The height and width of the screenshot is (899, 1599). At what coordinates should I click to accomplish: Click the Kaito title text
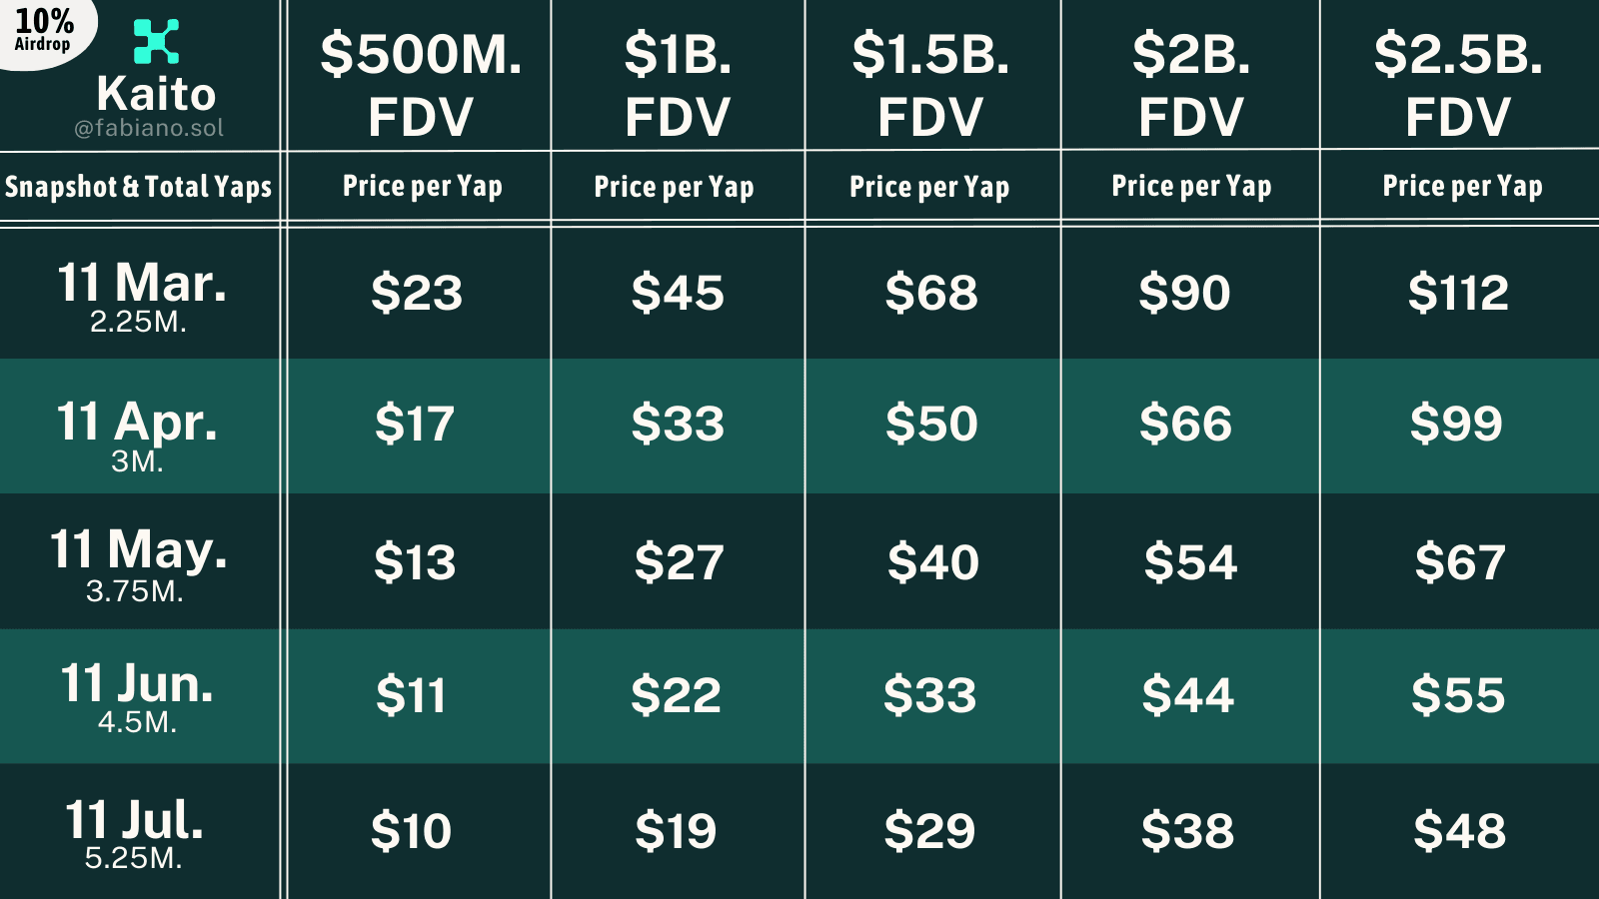click(x=156, y=94)
